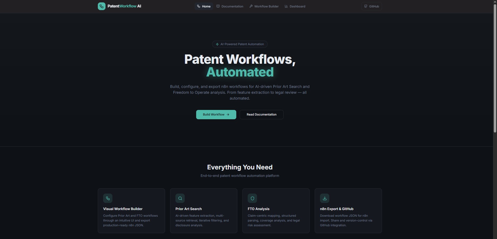497x239 pixels.
Task: Open the GitHub button in the header
Action: [x=371, y=6]
